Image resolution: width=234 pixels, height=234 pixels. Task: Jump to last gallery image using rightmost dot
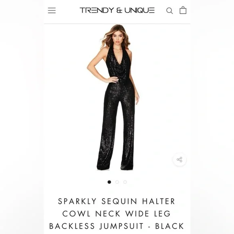(125, 182)
